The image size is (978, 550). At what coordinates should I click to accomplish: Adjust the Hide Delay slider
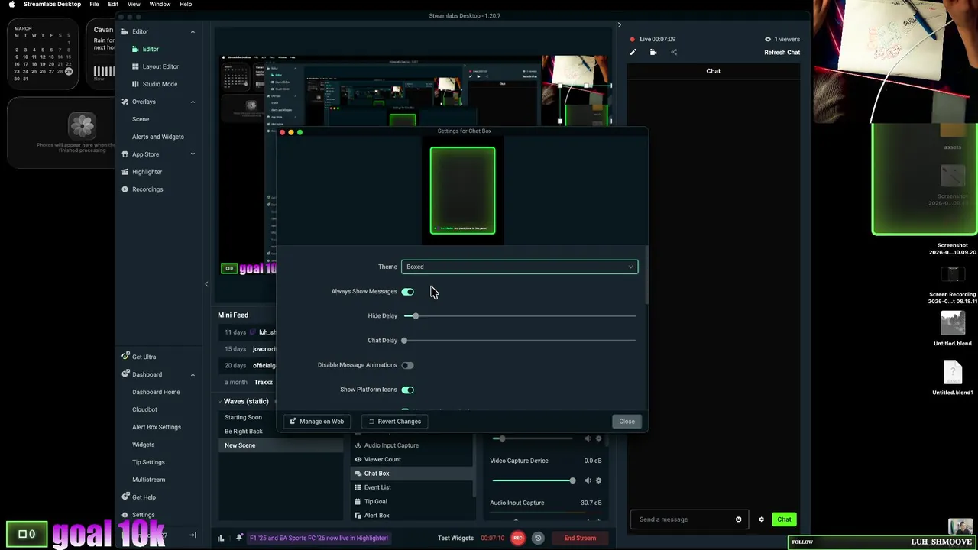520,316
